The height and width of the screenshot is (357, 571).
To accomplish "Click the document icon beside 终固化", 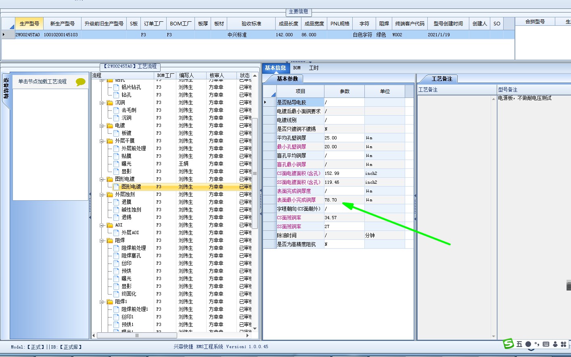I will (116, 294).
